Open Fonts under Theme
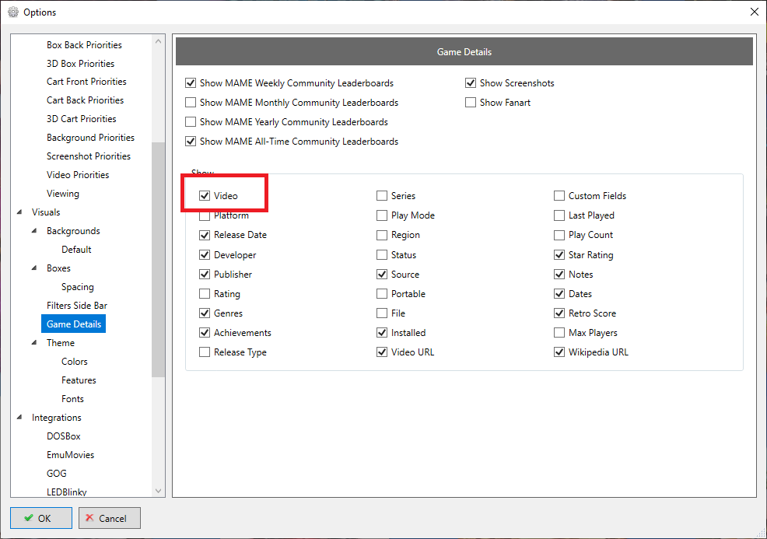The width and height of the screenshot is (767, 539). [72, 399]
